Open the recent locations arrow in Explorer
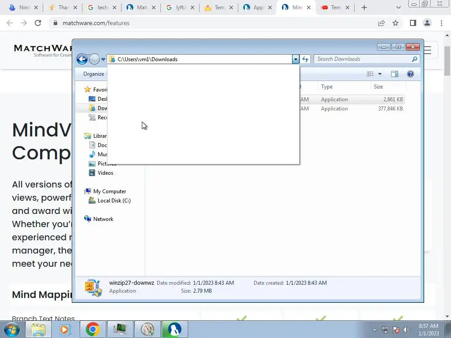 tap(103, 59)
